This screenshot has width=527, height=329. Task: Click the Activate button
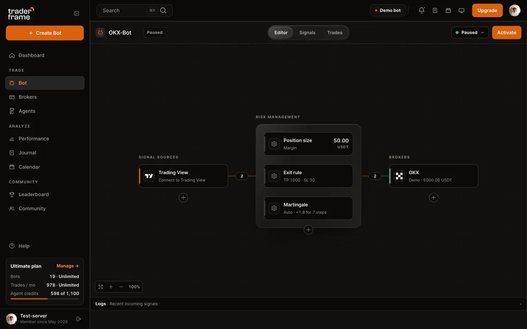coord(507,33)
